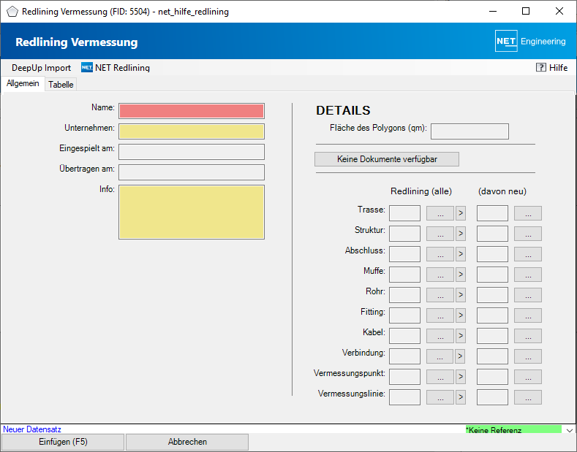Click Struktur arrow button
Image resolution: width=577 pixels, height=452 pixels.
460,234
